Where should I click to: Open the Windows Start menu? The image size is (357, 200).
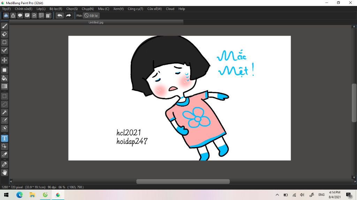click(6, 195)
